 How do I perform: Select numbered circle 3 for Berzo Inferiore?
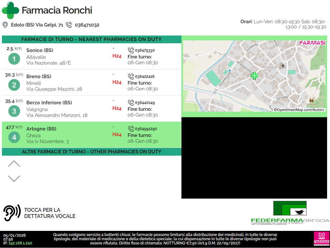pos(14,111)
